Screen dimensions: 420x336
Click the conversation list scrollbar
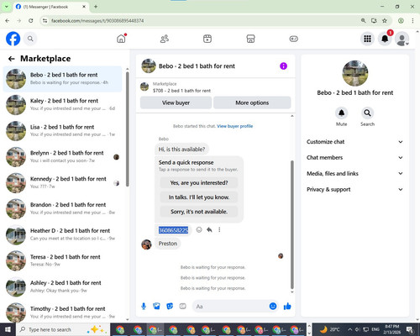[128, 129]
